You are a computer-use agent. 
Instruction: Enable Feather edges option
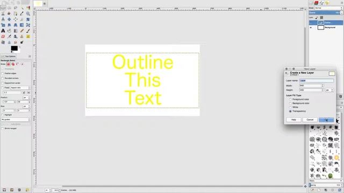2,73
